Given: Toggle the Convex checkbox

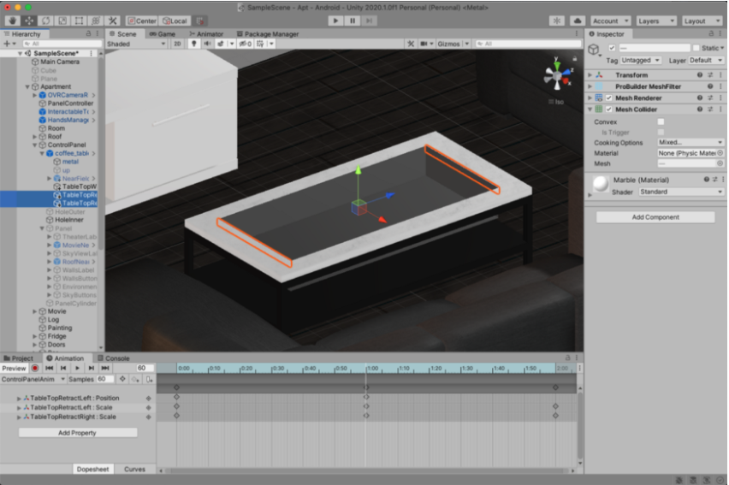Looking at the screenshot, I should pos(661,122).
